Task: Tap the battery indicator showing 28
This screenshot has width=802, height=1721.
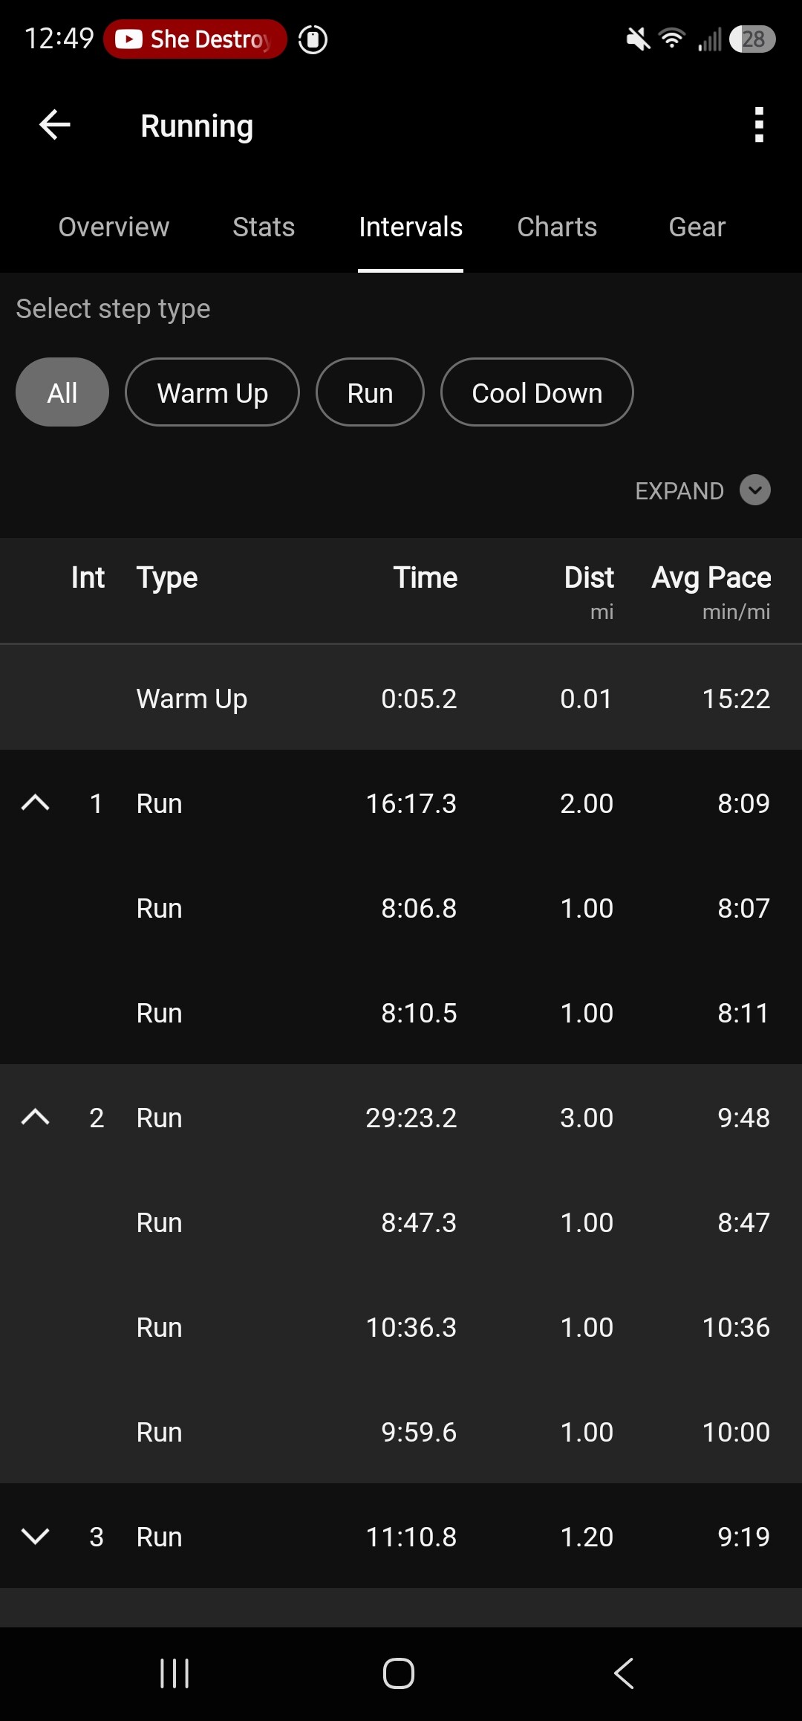Action: click(x=753, y=39)
